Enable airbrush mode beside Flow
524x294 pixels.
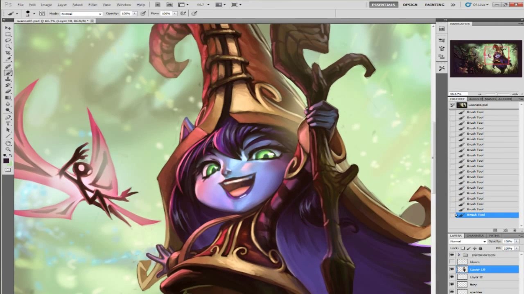click(x=183, y=13)
